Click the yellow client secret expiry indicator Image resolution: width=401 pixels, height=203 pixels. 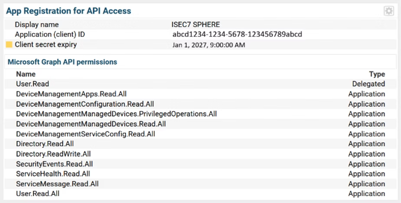[x=9, y=44]
